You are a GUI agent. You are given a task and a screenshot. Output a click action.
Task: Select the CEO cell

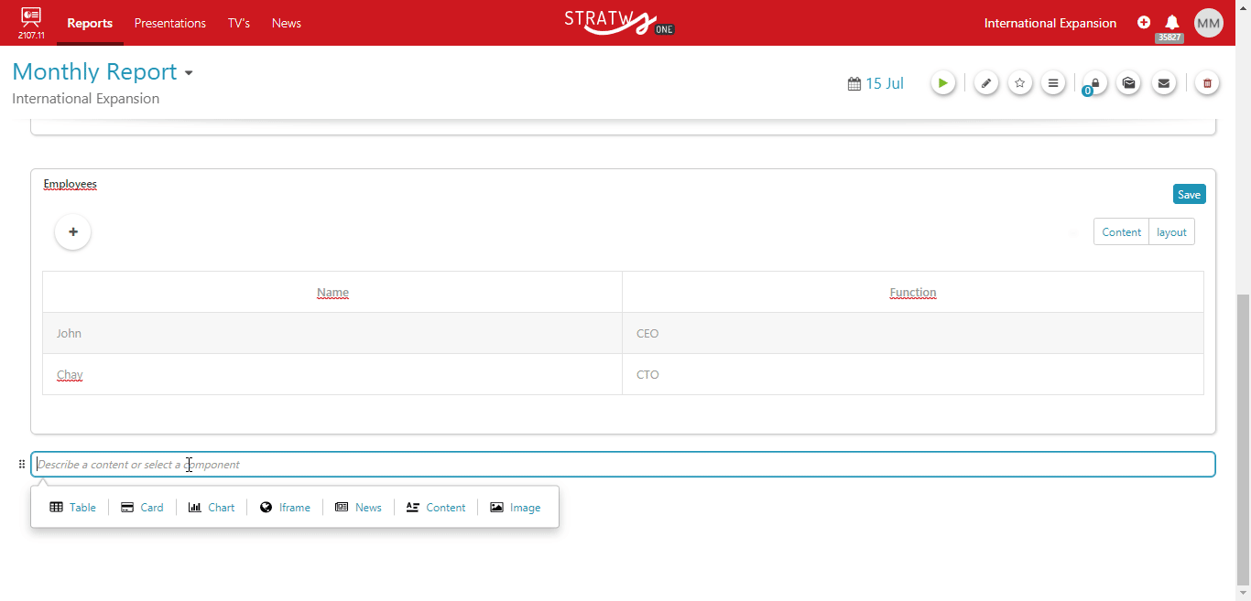[913, 333]
